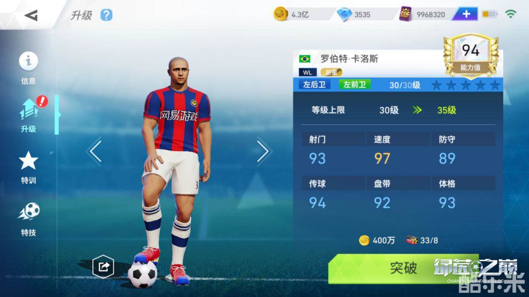The height and width of the screenshot is (297, 529).
Task: Tap the share icon below the player
Action: (x=103, y=267)
